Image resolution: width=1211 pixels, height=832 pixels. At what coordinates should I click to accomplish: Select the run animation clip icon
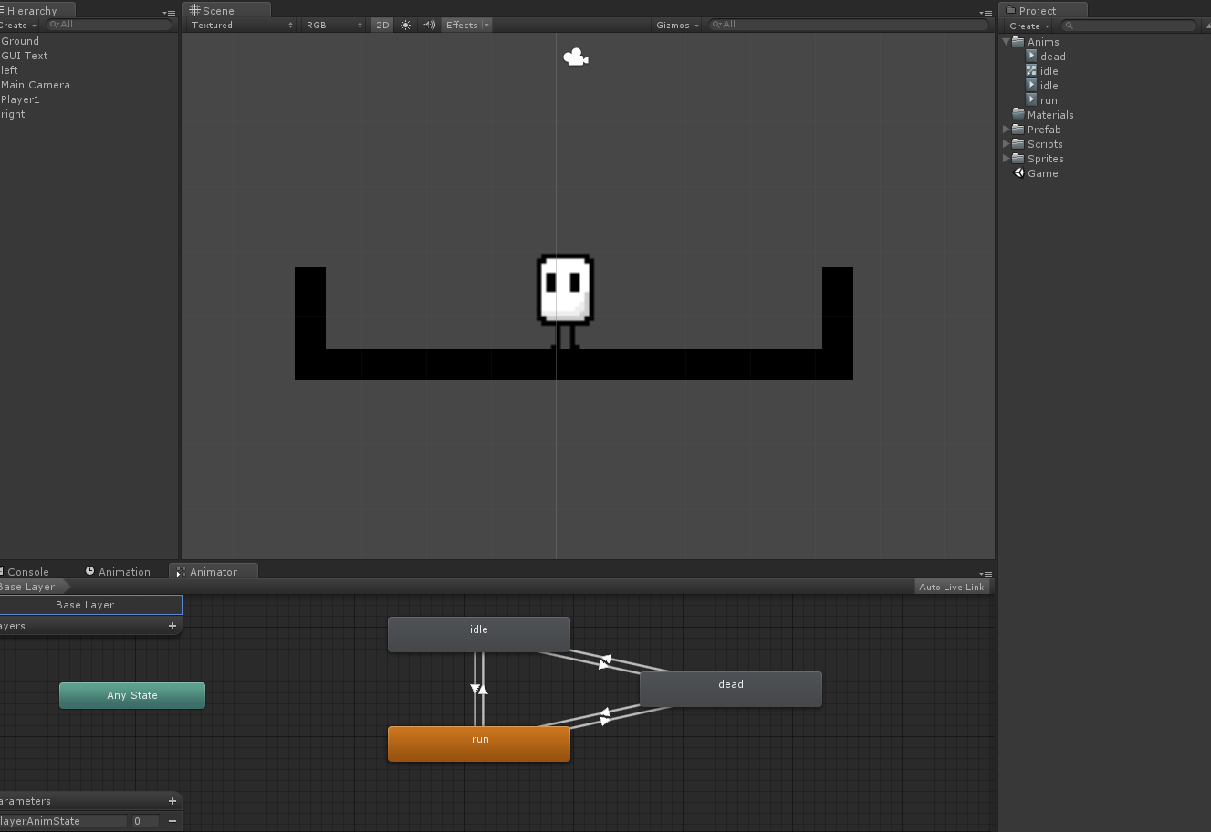(1031, 99)
